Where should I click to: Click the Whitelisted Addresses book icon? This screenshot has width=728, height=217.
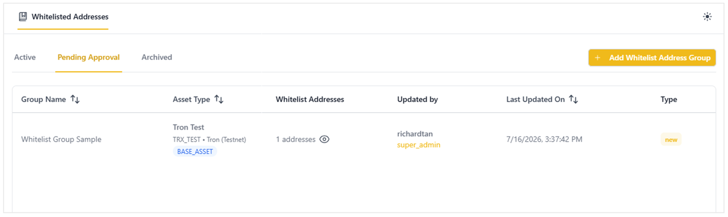(x=23, y=17)
